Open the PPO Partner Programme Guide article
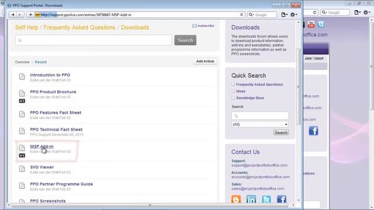Viewport: 374px width, 210px height. [x=61, y=184]
